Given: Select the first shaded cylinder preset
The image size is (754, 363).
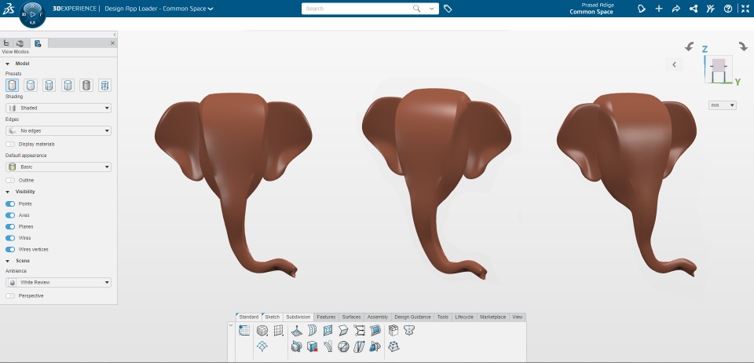Looking at the screenshot, I should point(12,85).
